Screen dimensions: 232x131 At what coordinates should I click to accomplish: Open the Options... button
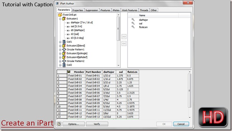pos(73,124)
